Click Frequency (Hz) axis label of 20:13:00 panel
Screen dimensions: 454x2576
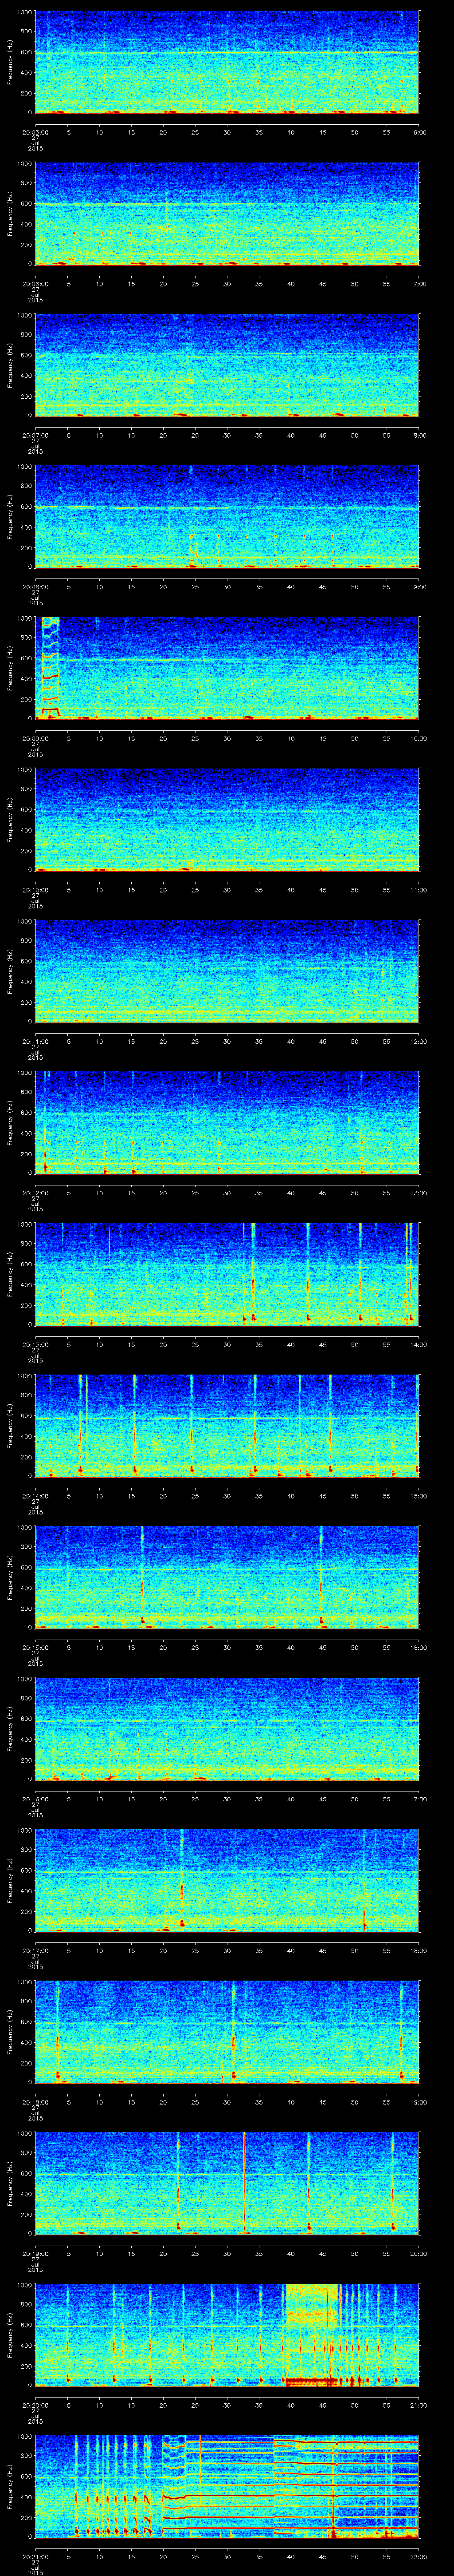pyautogui.click(x=10, y=1275)
